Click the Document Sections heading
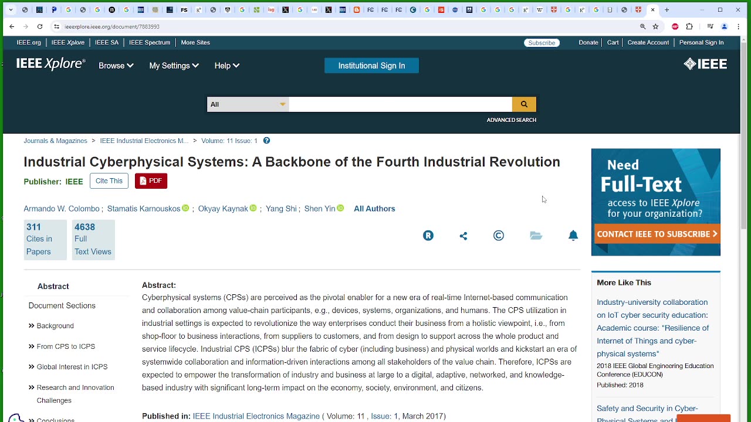The width and height of the screenshot is (751, 422). coord(62,305)
